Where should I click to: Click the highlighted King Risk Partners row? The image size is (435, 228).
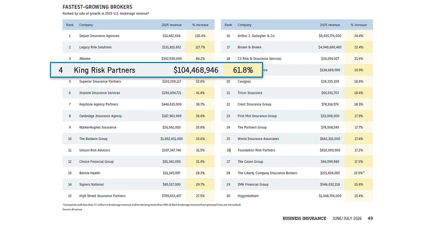tap(157, 70)
